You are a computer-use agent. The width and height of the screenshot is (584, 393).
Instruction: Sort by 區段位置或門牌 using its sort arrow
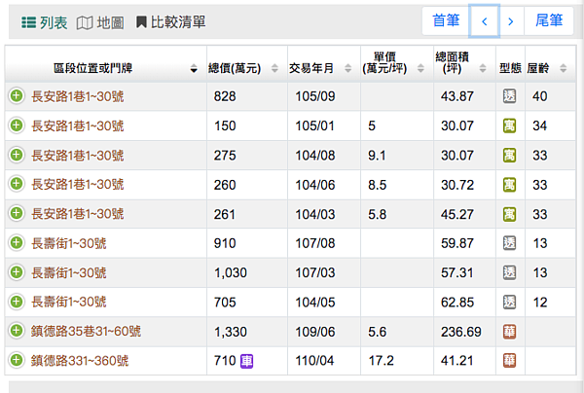click(x=194, y=68)
